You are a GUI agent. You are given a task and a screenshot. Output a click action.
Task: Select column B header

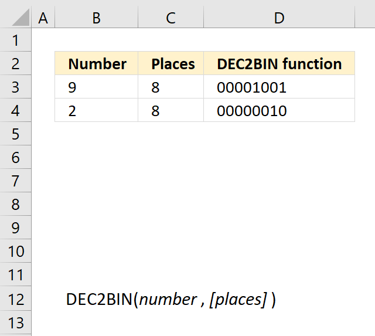tap(96, 18)
